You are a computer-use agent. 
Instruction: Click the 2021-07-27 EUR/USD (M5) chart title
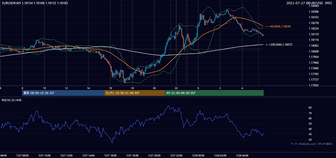(x=310, y=3)
